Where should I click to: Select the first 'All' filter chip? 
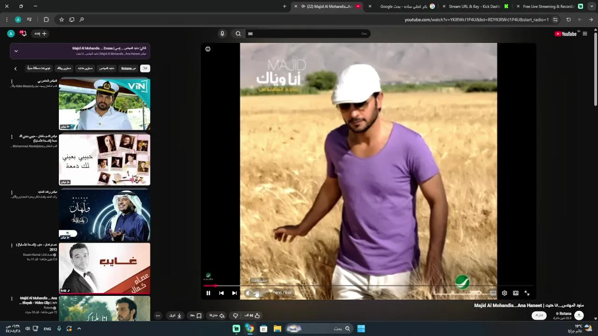(145, 69)
